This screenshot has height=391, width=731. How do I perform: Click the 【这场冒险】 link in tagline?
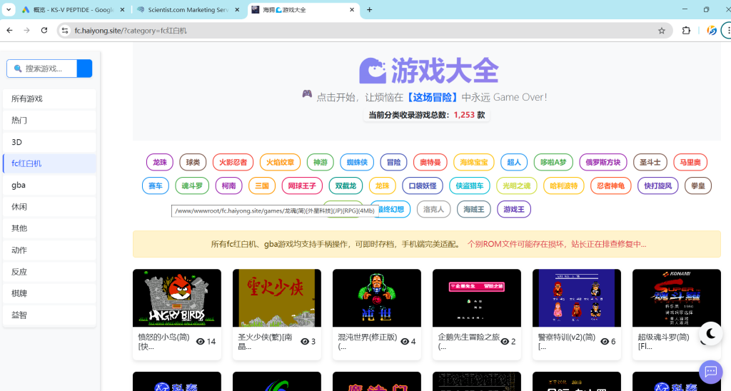pyautogui.click(x=432, y=98)
